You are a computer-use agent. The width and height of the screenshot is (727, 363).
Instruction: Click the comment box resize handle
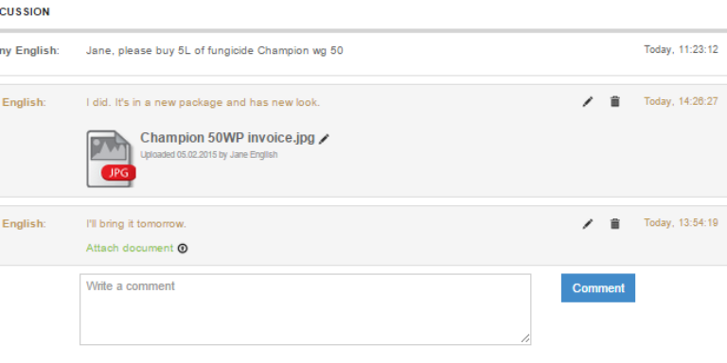[525, 339]
